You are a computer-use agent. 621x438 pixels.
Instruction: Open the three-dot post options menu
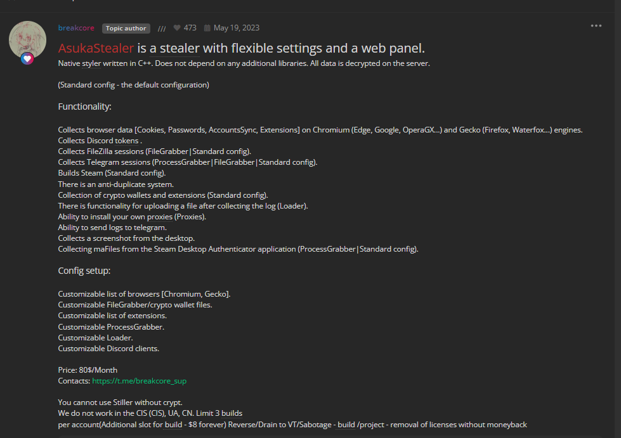click(596, 26)
